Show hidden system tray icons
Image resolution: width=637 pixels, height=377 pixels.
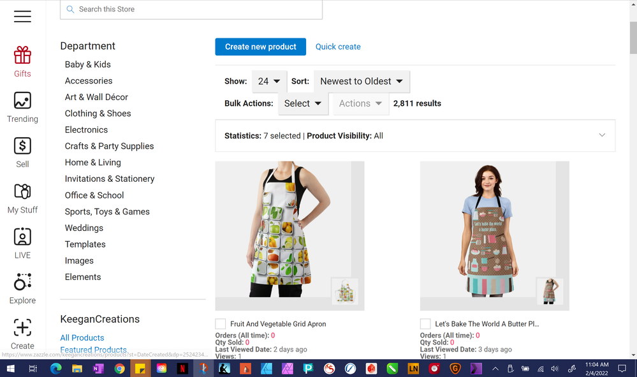[495, 369]
